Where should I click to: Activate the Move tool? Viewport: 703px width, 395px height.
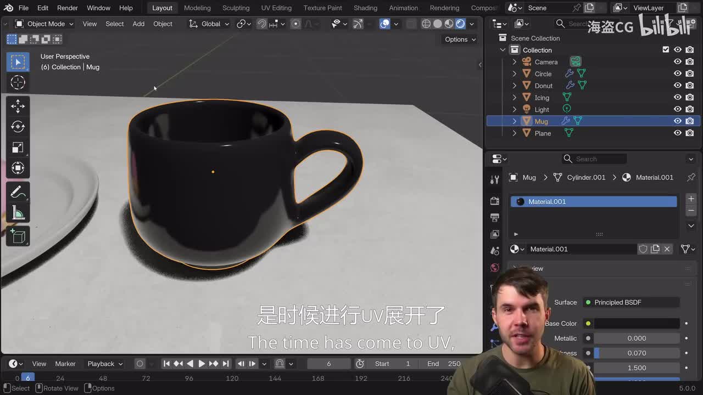point(18,106)
